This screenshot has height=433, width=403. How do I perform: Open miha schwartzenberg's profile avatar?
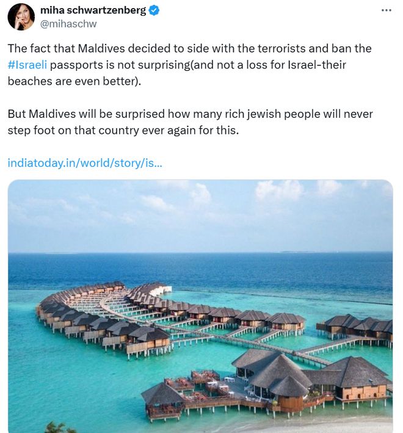(x=21, y=17)
